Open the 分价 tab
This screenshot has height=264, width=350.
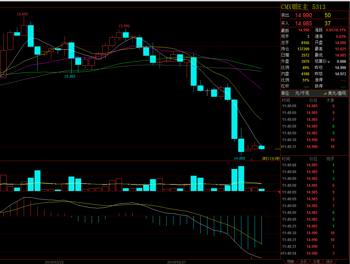(304, 261)
